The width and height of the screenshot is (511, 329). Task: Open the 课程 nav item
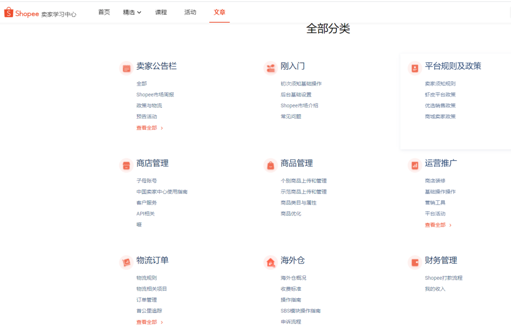[161, 12]
